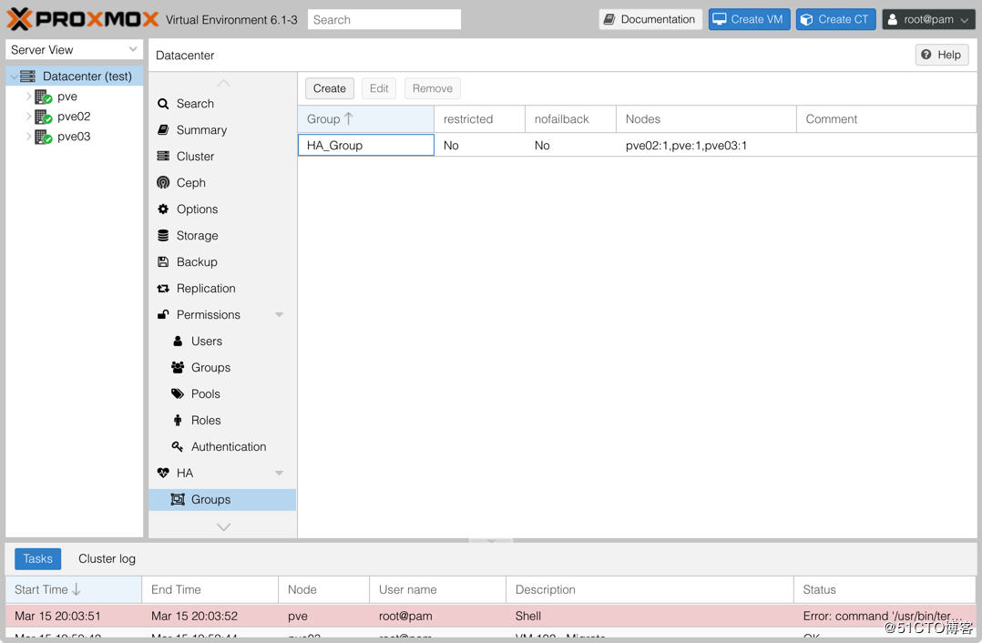Click the Authentication key icon

click(x=178, y=446)
